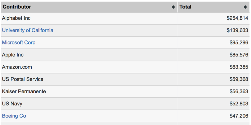Viewport: 251px width, 125px height.
Task: Click the Total column sort arrows
Action: tap(245, 7)
